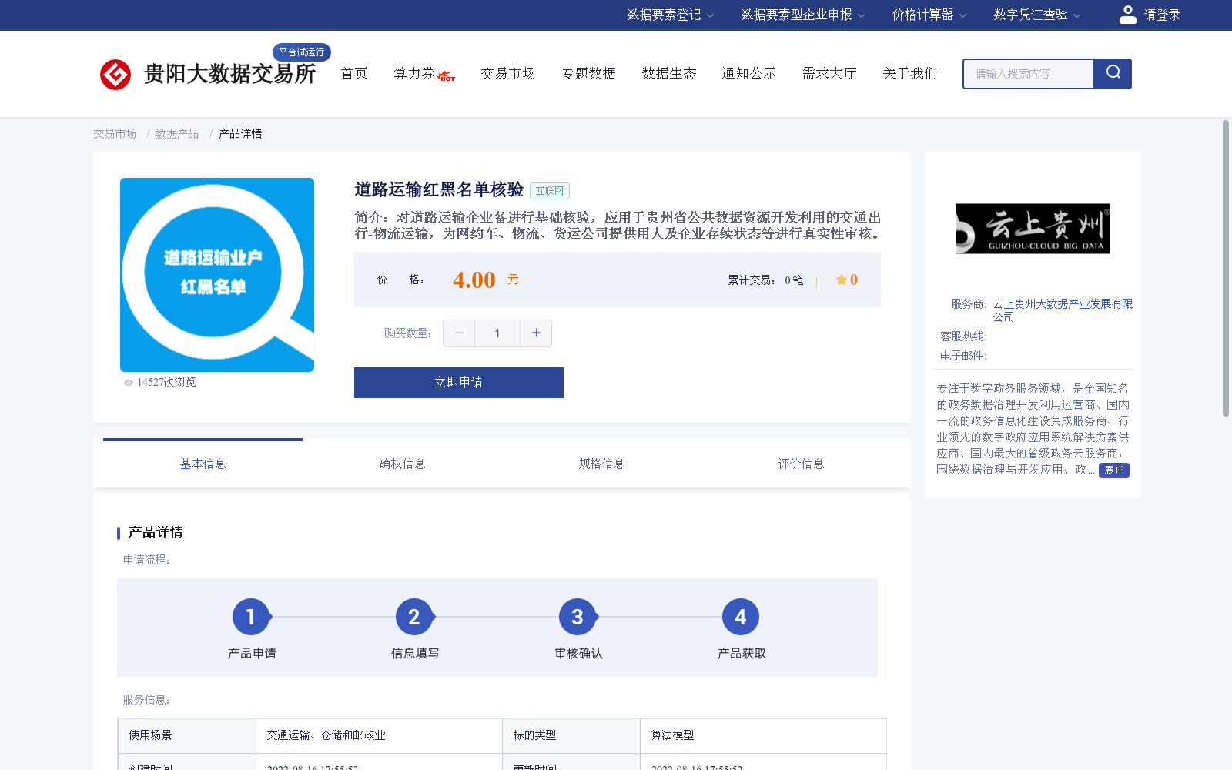Click the user avatar login icon
The width and height of the screenshot is (1232, 770).
(1127, 15)
